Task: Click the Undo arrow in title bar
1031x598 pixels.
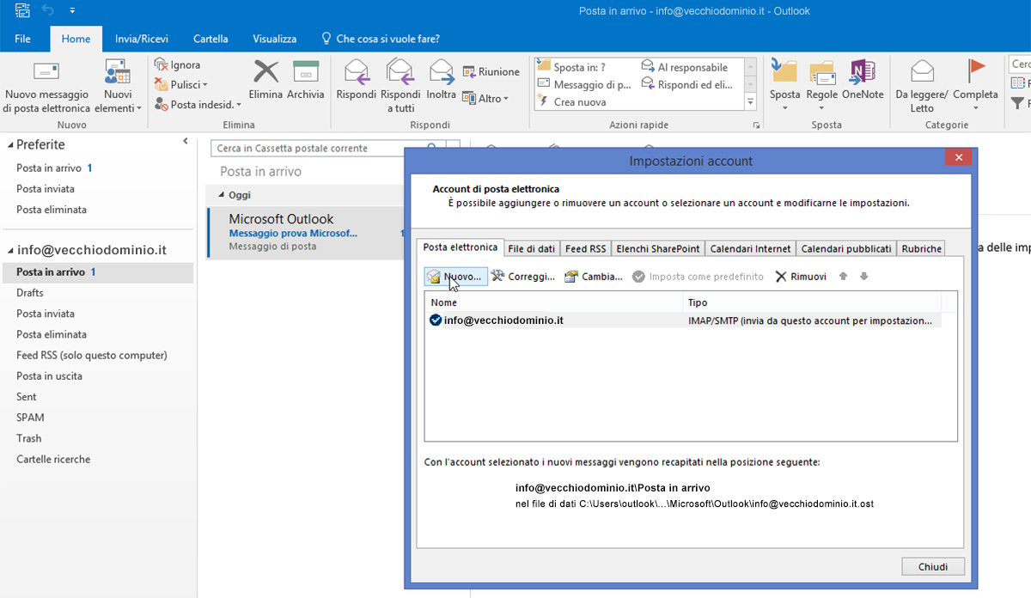Action: [x=48, y=10]
